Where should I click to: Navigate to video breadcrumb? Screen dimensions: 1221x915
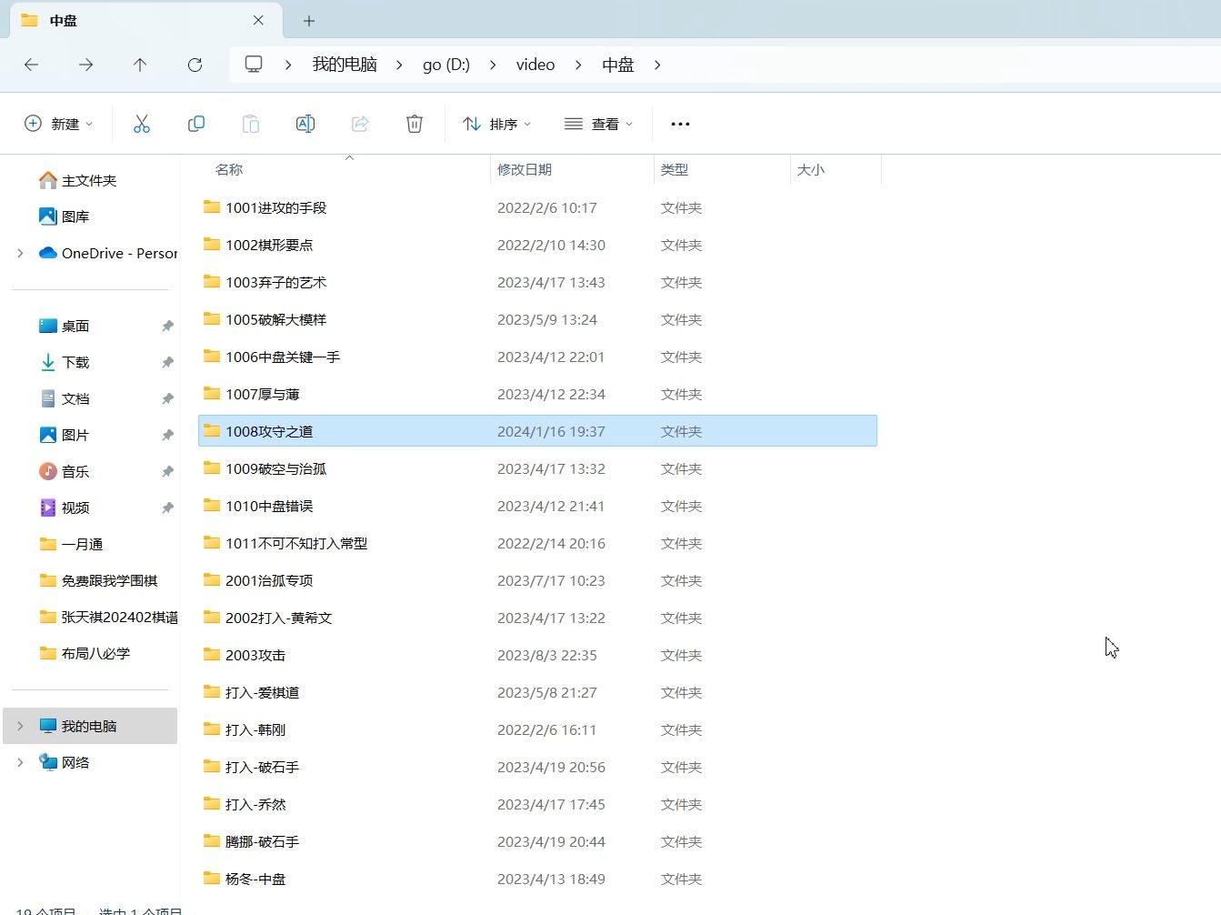tap(535, 65)
